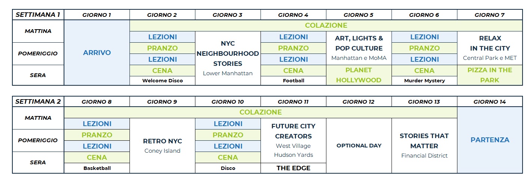Select the Basketball activity cell

click(97, 168)
